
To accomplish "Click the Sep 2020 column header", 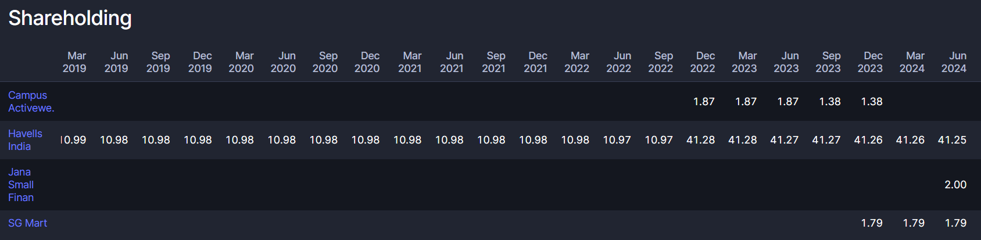I will tap(325, 62).
